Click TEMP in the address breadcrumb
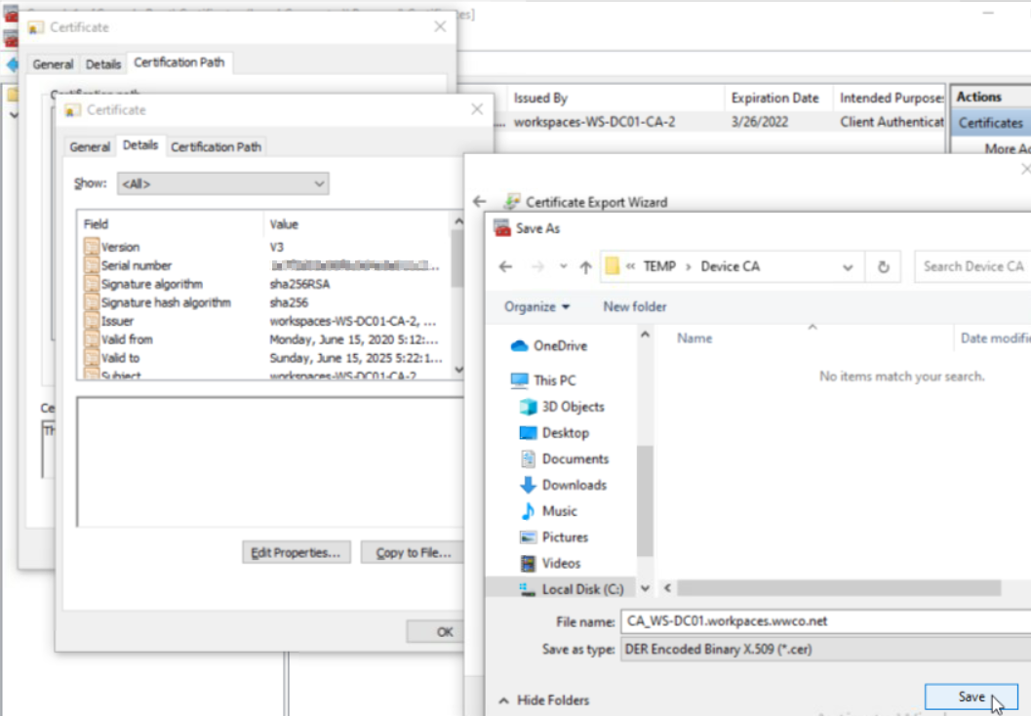This screenshot has height=716, width=1031. (x=659, y=266)
